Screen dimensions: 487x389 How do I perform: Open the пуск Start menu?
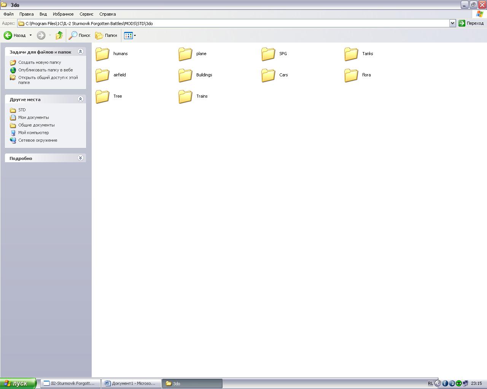click(18, 383)
